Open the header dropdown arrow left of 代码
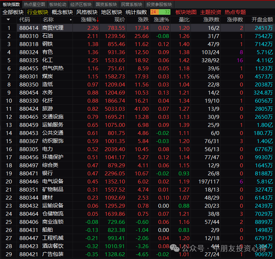 click(x=8, y=19)
